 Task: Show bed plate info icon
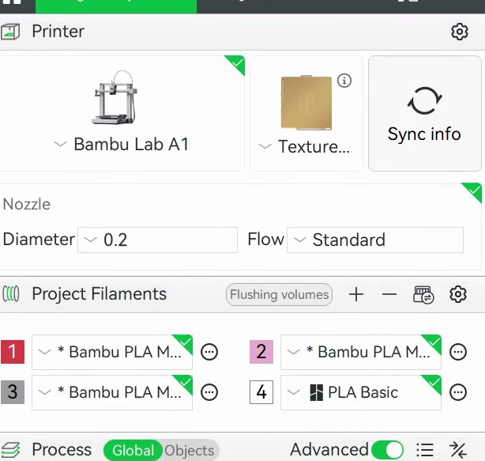(344, 81)
